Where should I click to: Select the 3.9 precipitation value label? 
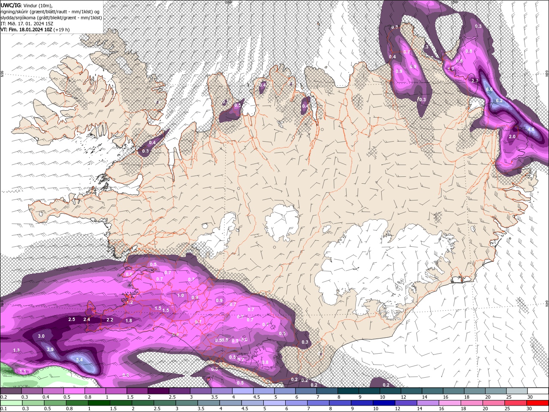(50, 350)
